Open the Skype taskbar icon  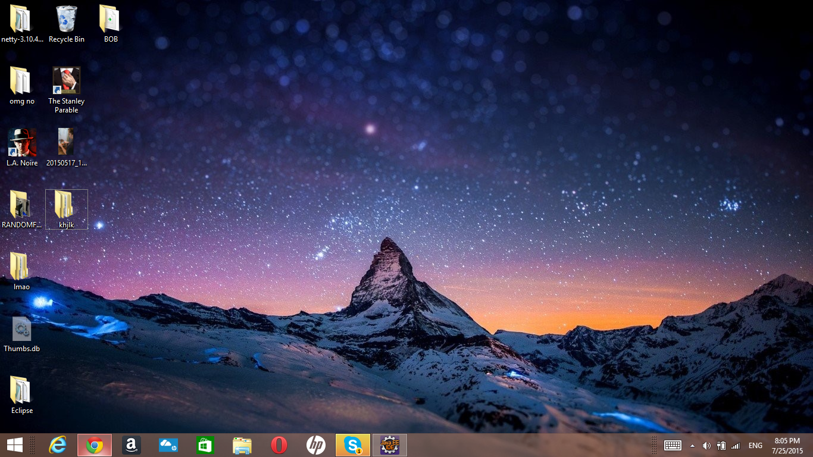(x=353, y=445)
